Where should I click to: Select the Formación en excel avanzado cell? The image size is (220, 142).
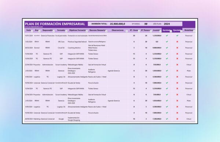click(78, 36)
